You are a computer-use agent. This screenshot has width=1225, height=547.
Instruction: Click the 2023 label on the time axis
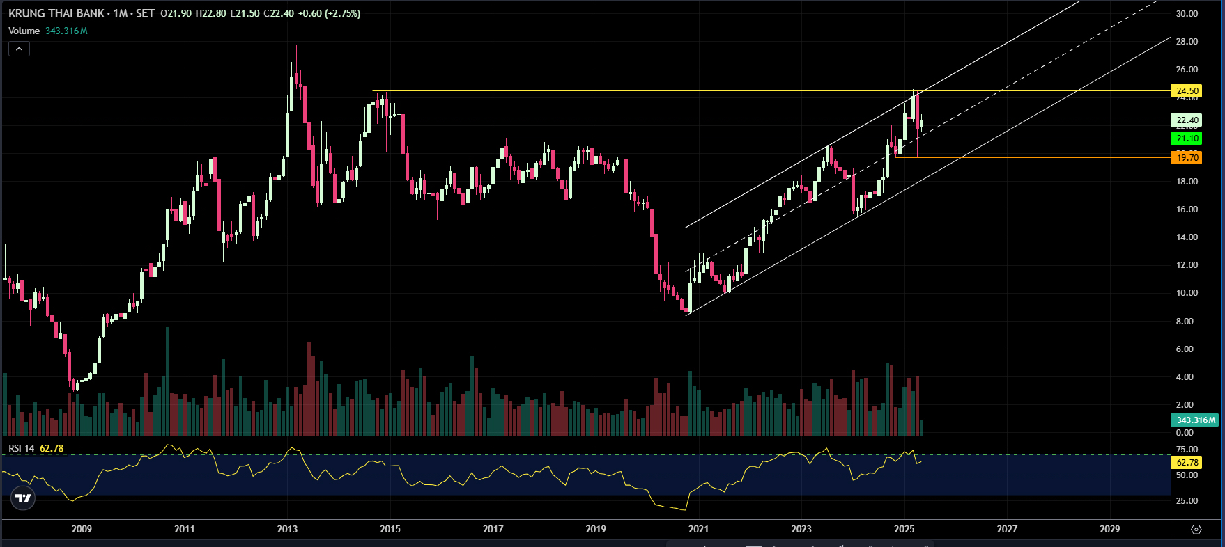tap(801, 529)
